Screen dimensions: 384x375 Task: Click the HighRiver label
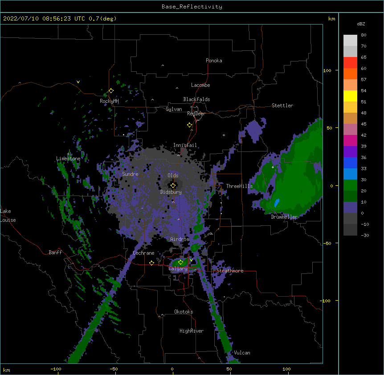192,331
